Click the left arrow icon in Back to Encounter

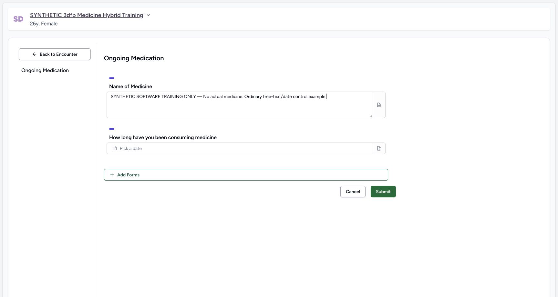[35, 54]
